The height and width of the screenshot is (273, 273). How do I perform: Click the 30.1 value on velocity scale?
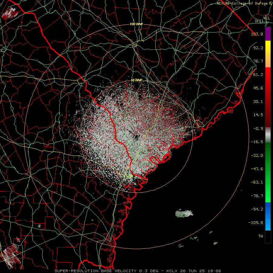tap(258, 102)
